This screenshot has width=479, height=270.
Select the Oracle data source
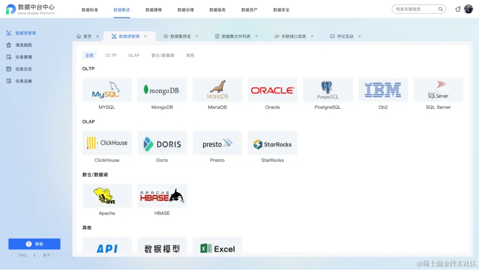272,90
